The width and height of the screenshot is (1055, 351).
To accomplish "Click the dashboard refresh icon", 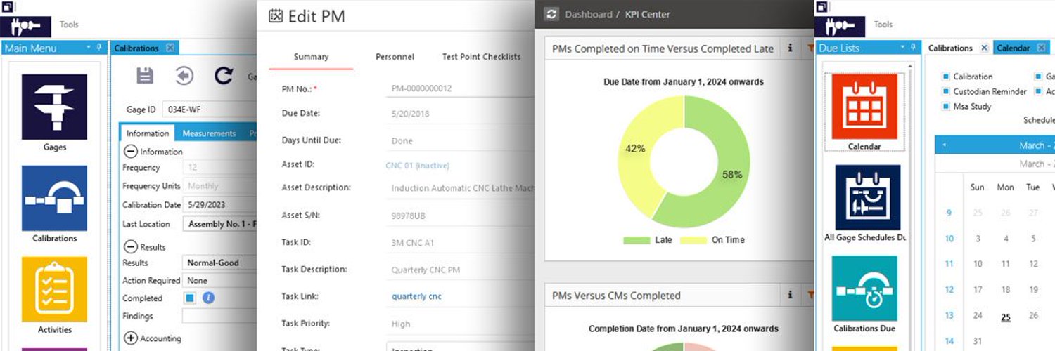I will pyautogui.click(x=551, y=14).
